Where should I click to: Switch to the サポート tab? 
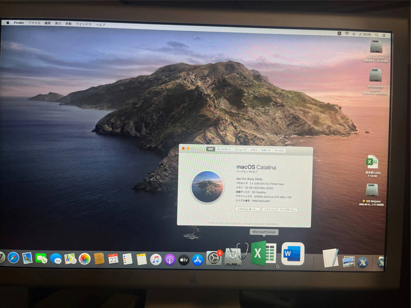pyautogui.click(x=266, y=150)
